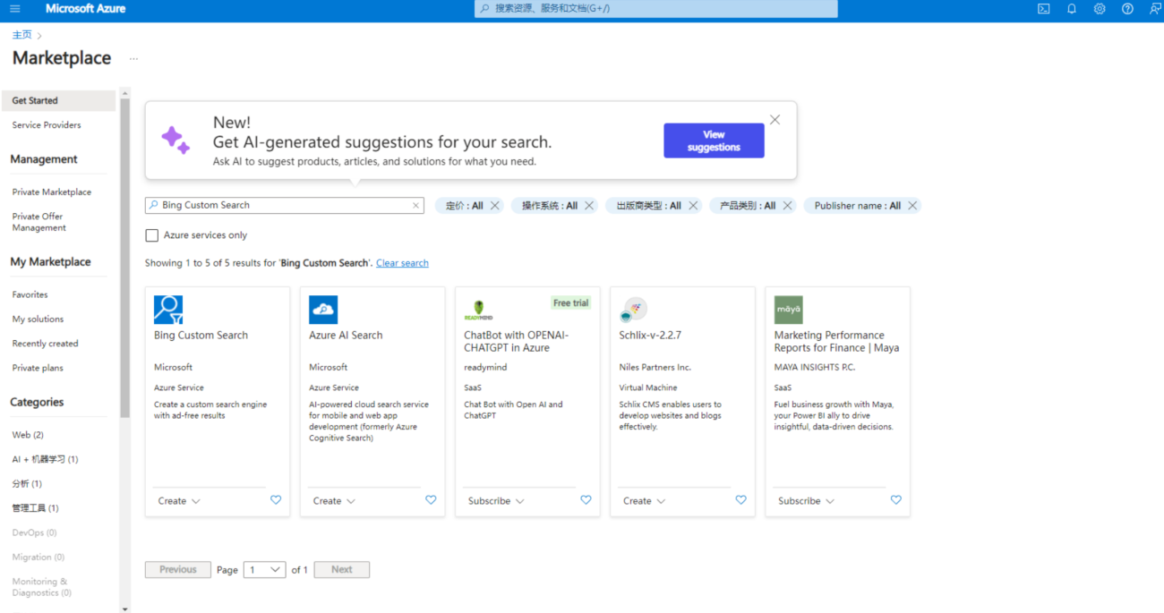Click the Next page button

click(341, 570)
